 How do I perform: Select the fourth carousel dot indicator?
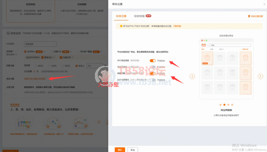click(x=232, y=105)
